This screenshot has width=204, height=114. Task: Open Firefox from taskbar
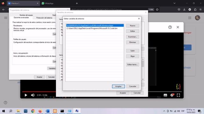(x=40, y=111)
